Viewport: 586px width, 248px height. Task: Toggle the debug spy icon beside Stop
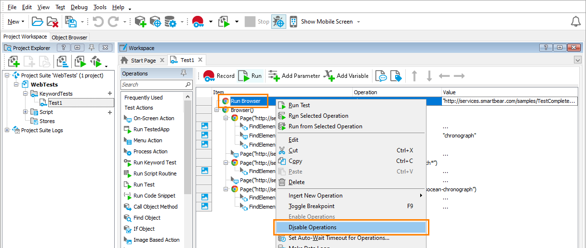(x=279, y=22)
